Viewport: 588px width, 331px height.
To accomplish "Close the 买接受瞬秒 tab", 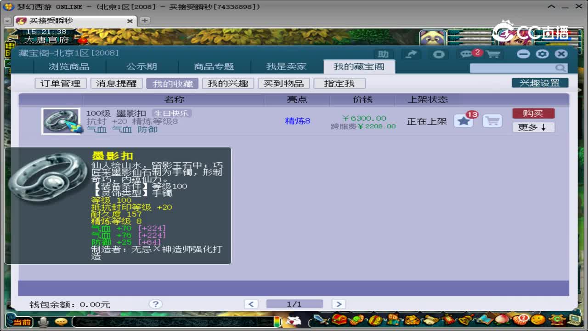I will click(x=130, y=21).
